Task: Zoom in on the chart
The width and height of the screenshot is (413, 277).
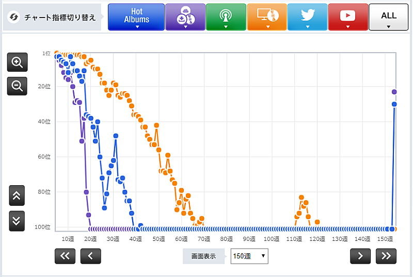Action: click(x=17, y=62)
